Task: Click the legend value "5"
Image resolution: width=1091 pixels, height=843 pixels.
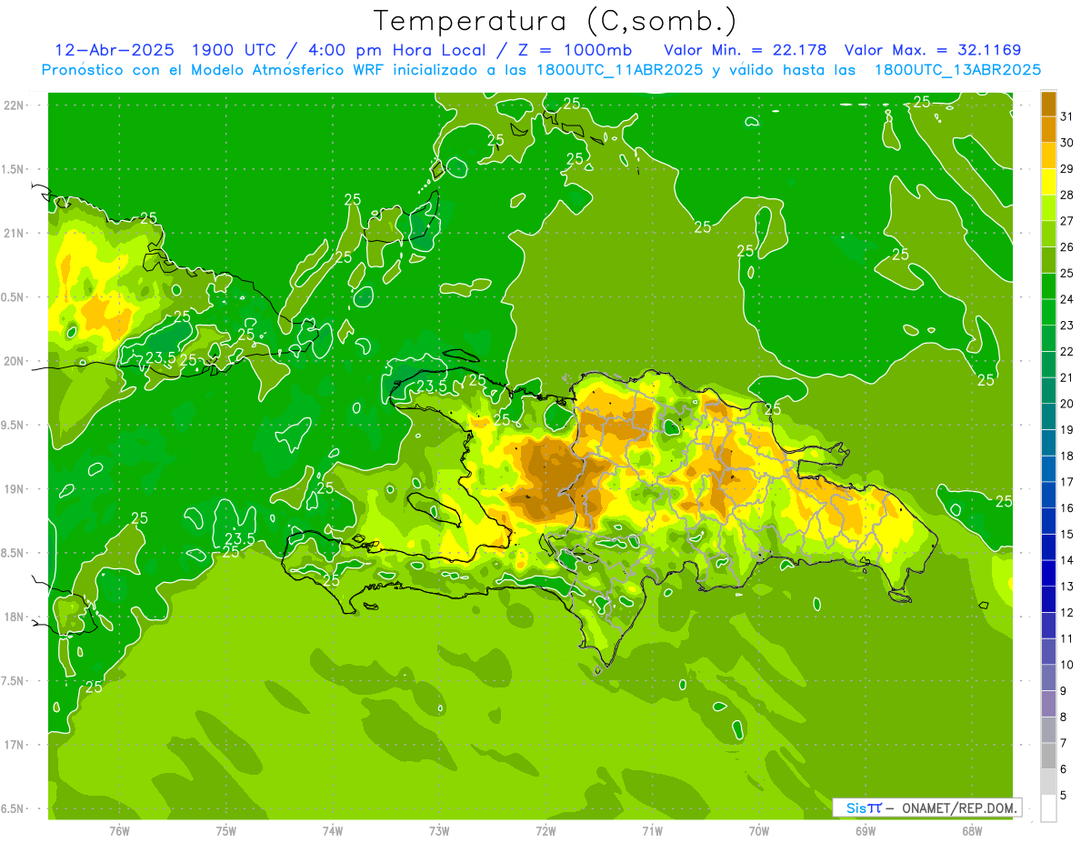Action: point(1064,796)
